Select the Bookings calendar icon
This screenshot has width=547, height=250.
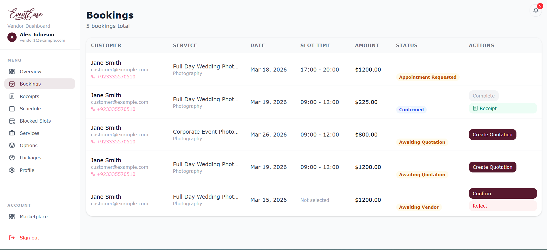pos(12,84)
